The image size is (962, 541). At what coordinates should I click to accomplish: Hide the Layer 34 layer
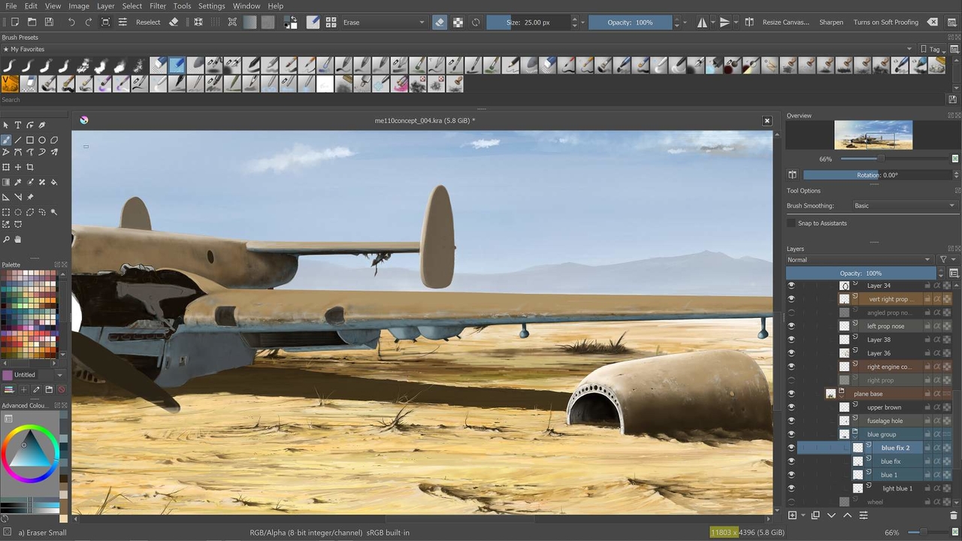(x=791, y=286)
